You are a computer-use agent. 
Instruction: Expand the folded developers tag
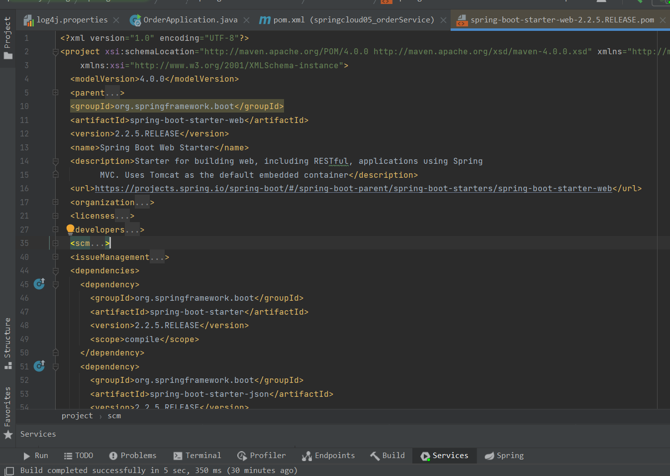pos(56,230)
